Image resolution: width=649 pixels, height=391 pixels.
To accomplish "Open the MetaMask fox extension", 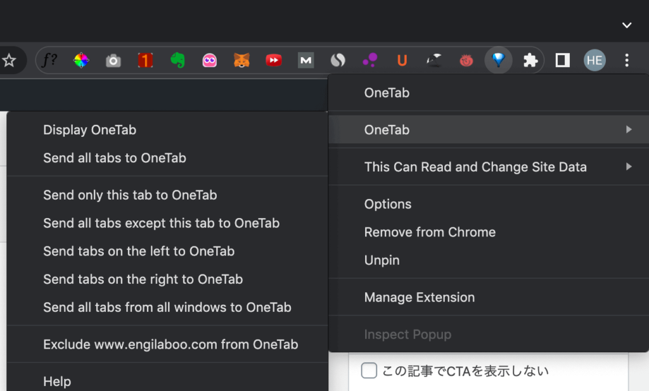I will pos(241,60).
